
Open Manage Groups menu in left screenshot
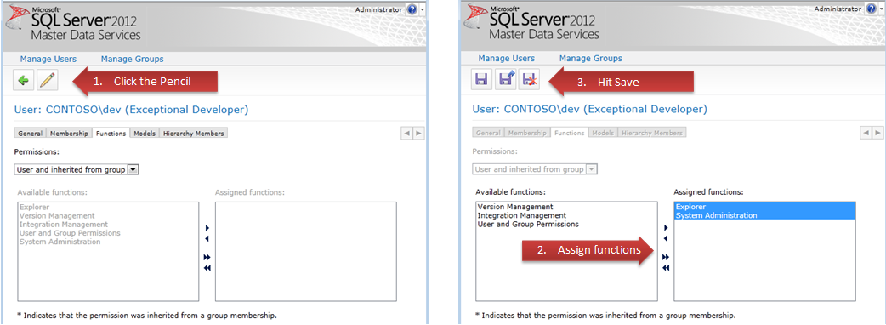click(133, 59)
